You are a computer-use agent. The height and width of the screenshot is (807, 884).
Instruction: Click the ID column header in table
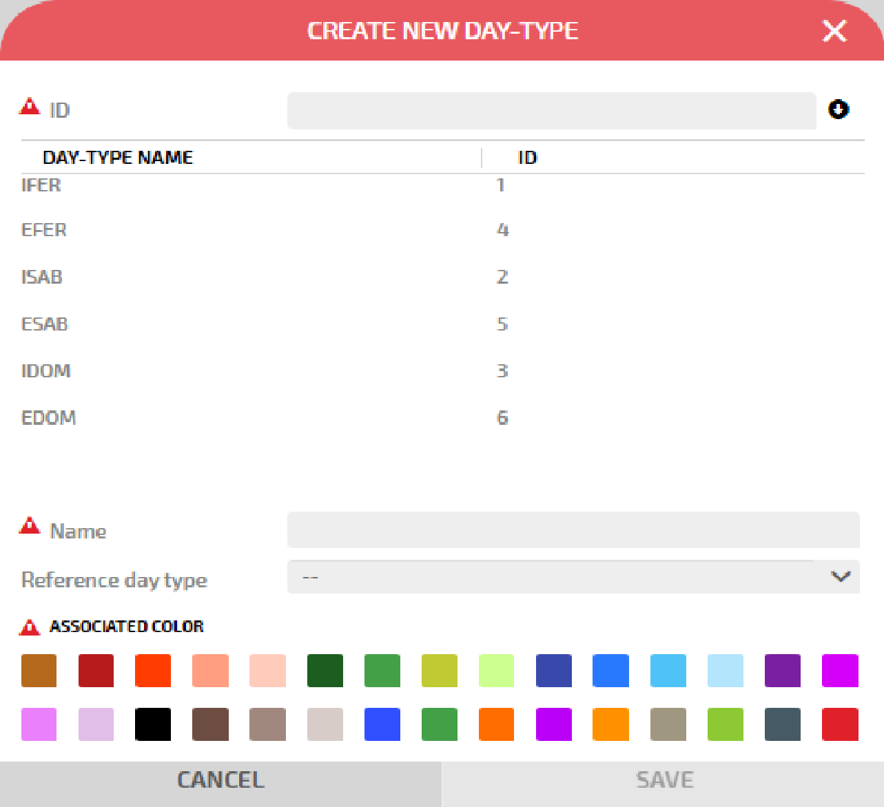pos(527,158)
